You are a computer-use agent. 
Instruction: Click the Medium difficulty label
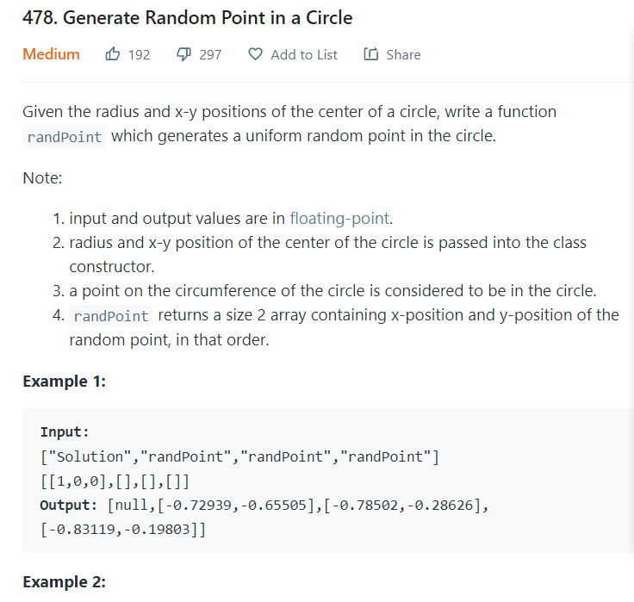51,54
